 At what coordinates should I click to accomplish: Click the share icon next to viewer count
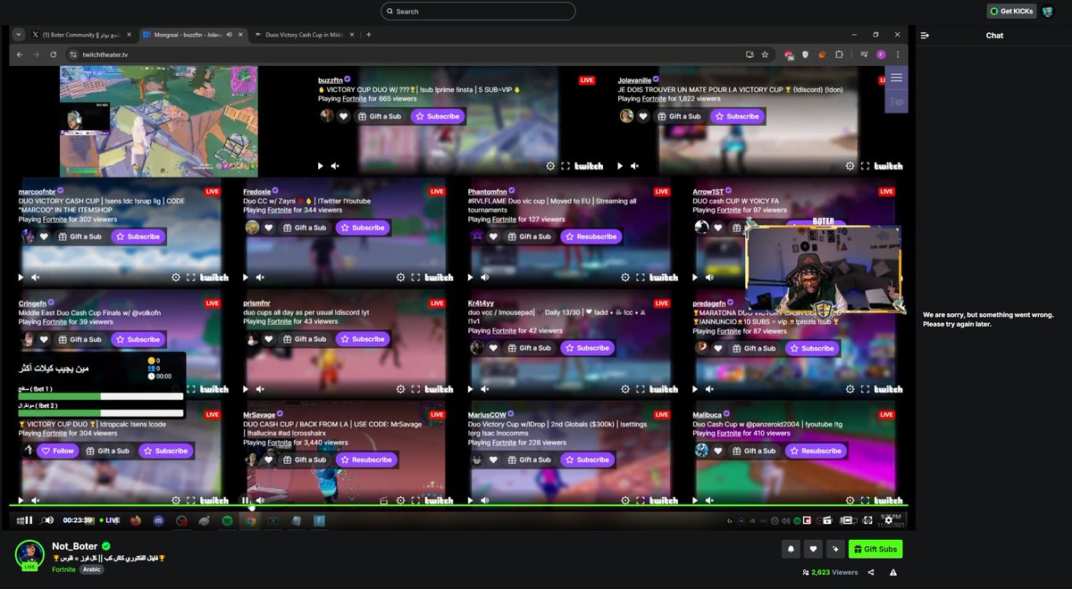point(871,573)
